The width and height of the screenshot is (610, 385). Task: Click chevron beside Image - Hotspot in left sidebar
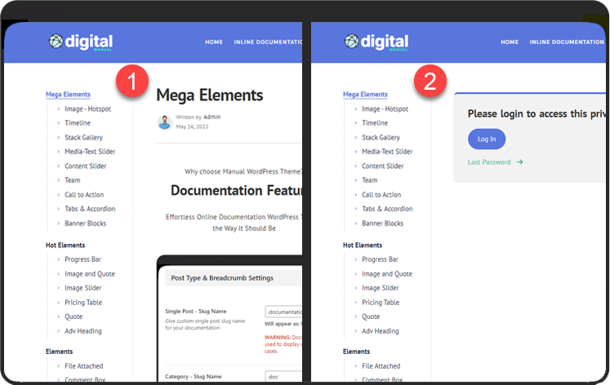pos(58,109)
